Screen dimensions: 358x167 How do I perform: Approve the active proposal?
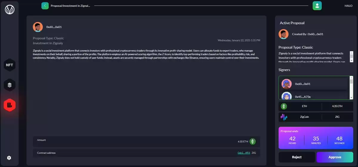click(335, 157)
